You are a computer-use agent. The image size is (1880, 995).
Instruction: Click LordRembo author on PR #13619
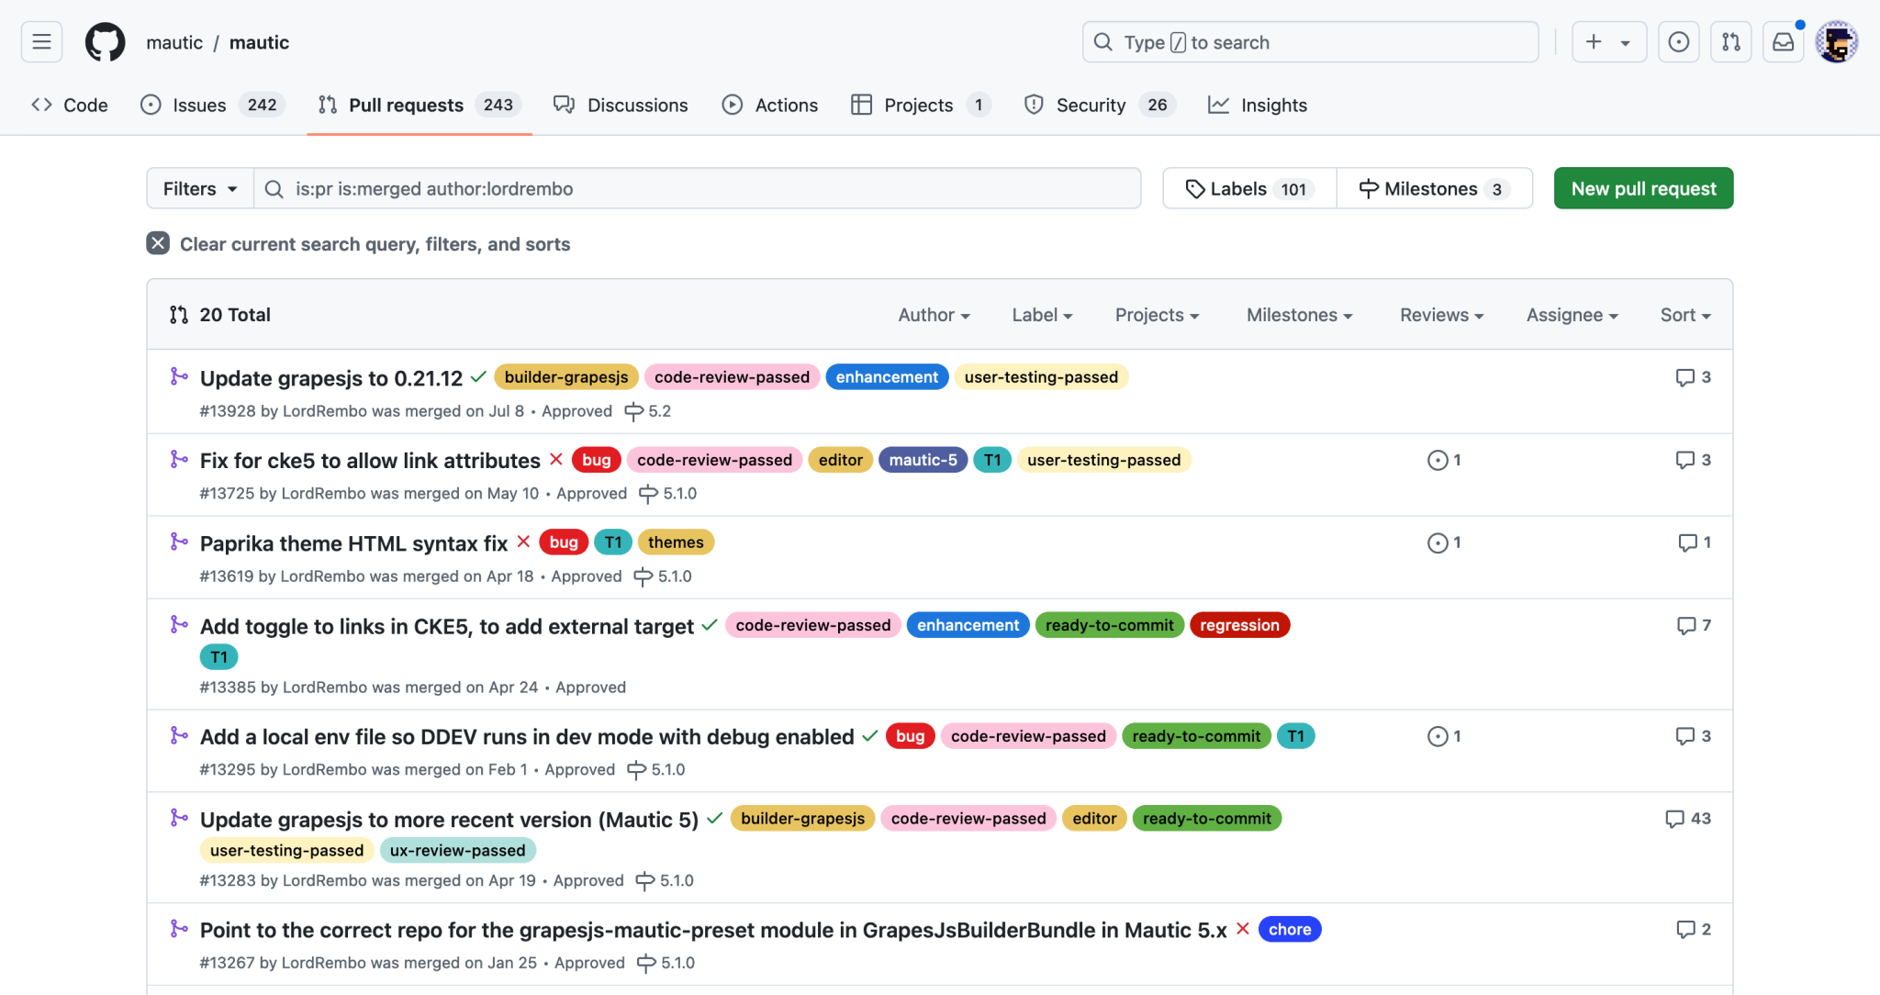click(322, 576)
